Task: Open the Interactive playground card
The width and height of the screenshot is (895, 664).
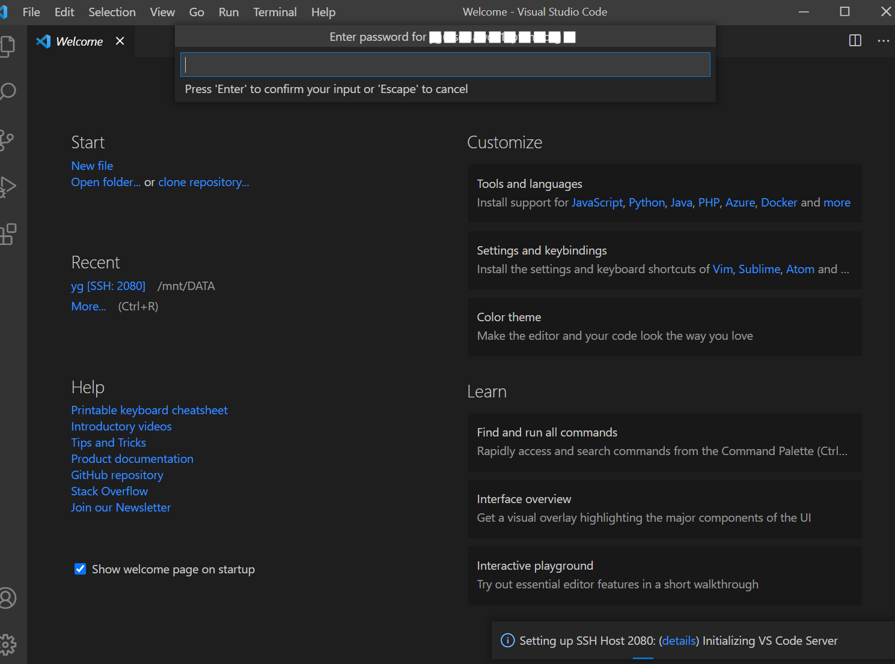Action: 665,575
